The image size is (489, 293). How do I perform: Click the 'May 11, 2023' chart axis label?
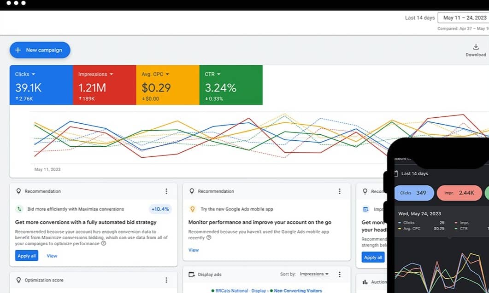47,169
